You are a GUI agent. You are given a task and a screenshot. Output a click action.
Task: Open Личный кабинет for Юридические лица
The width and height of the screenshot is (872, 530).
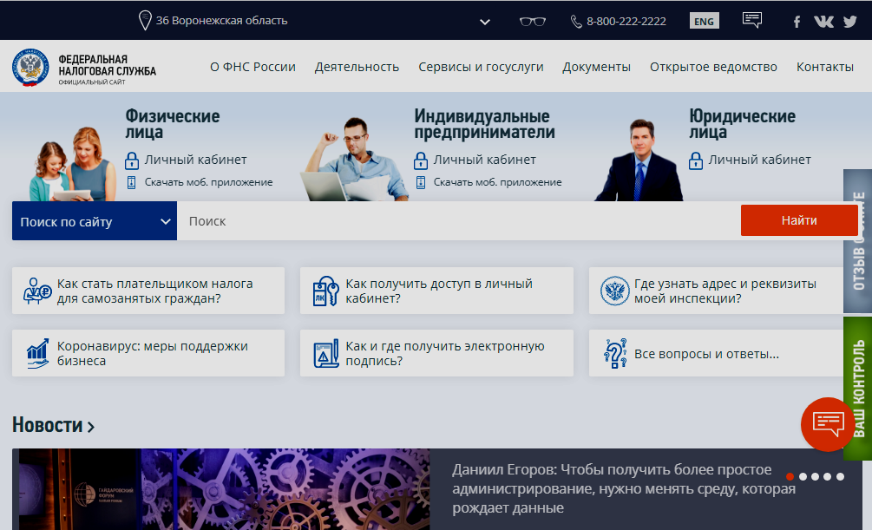click(758, 160)
